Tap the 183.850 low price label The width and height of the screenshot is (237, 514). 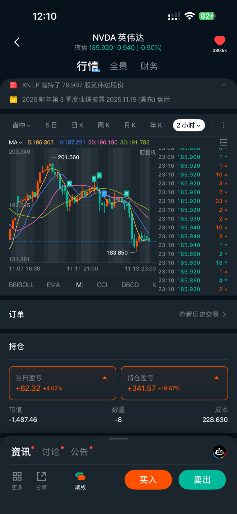(x=117, y=253)
